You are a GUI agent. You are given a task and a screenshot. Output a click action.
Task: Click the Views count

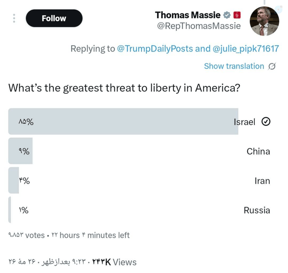[x=114, y=262]
